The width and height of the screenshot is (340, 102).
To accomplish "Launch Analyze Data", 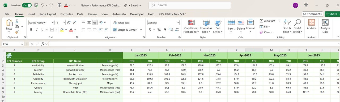I will (x=325, y=26).
